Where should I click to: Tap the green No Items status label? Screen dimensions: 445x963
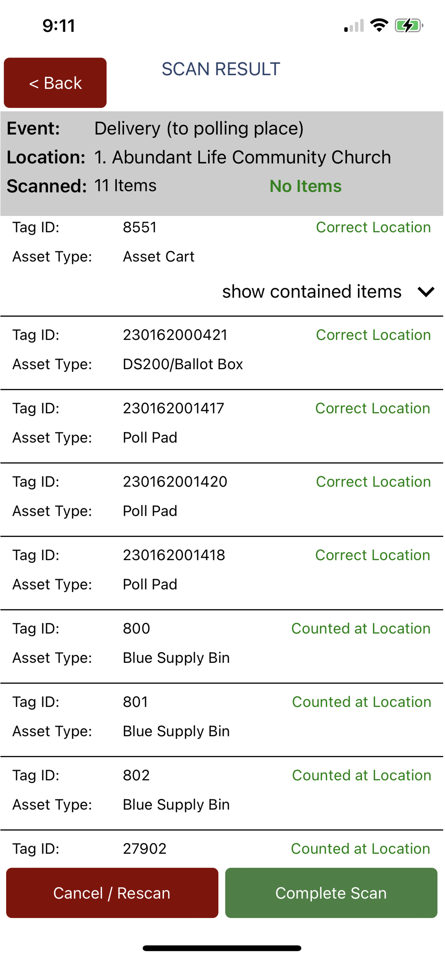(x=306, y=186)
